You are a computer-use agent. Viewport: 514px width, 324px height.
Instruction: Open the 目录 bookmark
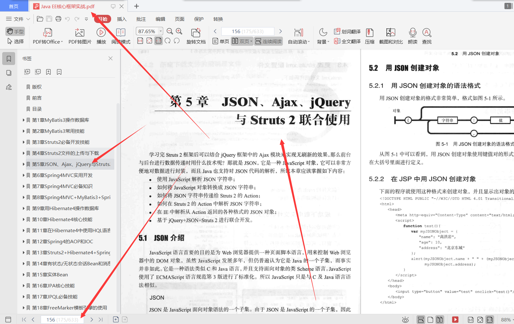[37, 109]
